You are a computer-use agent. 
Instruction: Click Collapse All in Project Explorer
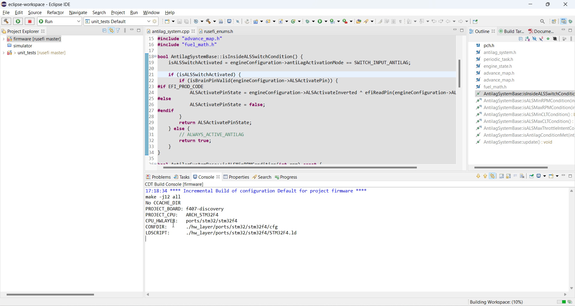coord(104,31)
